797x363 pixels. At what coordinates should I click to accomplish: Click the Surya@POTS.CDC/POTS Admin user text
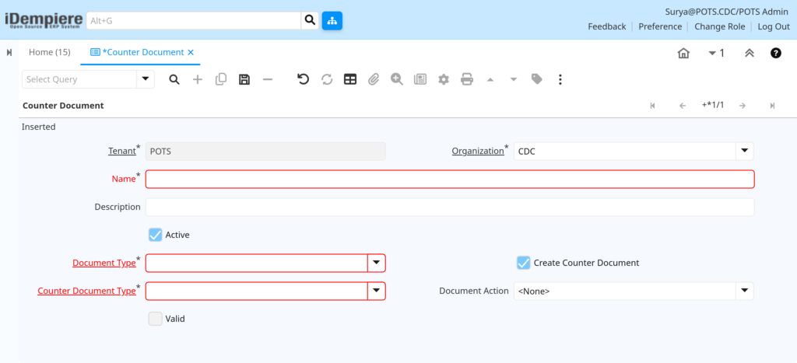tap(727, 11)
